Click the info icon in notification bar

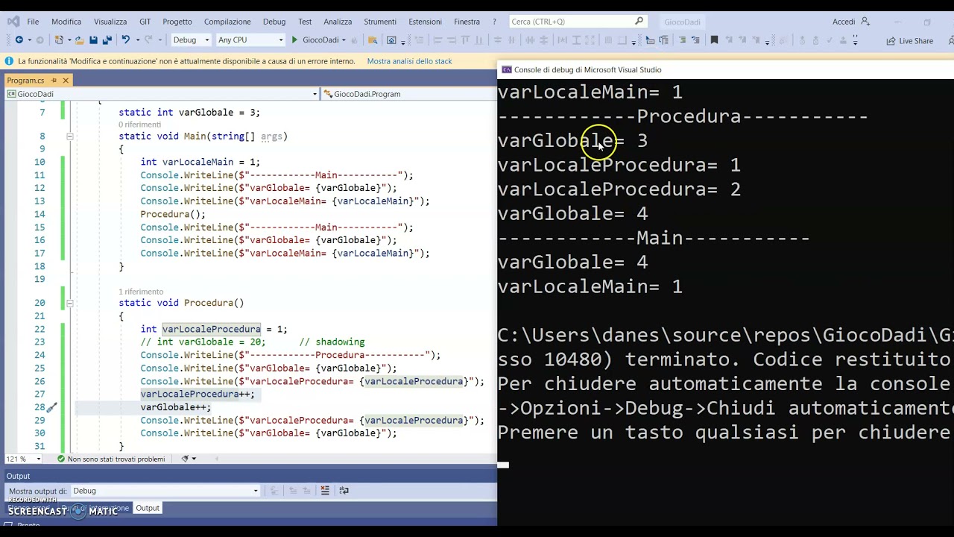tap(9, 61)
